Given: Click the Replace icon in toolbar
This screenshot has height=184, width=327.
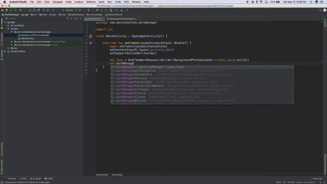Looking at the screenshot, I should 48,10.
